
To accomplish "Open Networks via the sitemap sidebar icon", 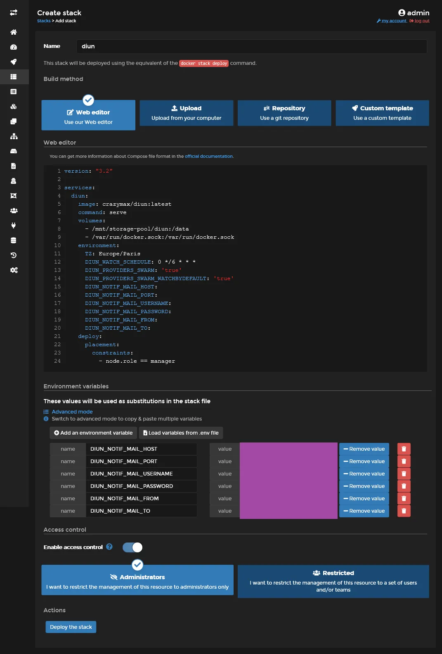I will click(14, 136).
